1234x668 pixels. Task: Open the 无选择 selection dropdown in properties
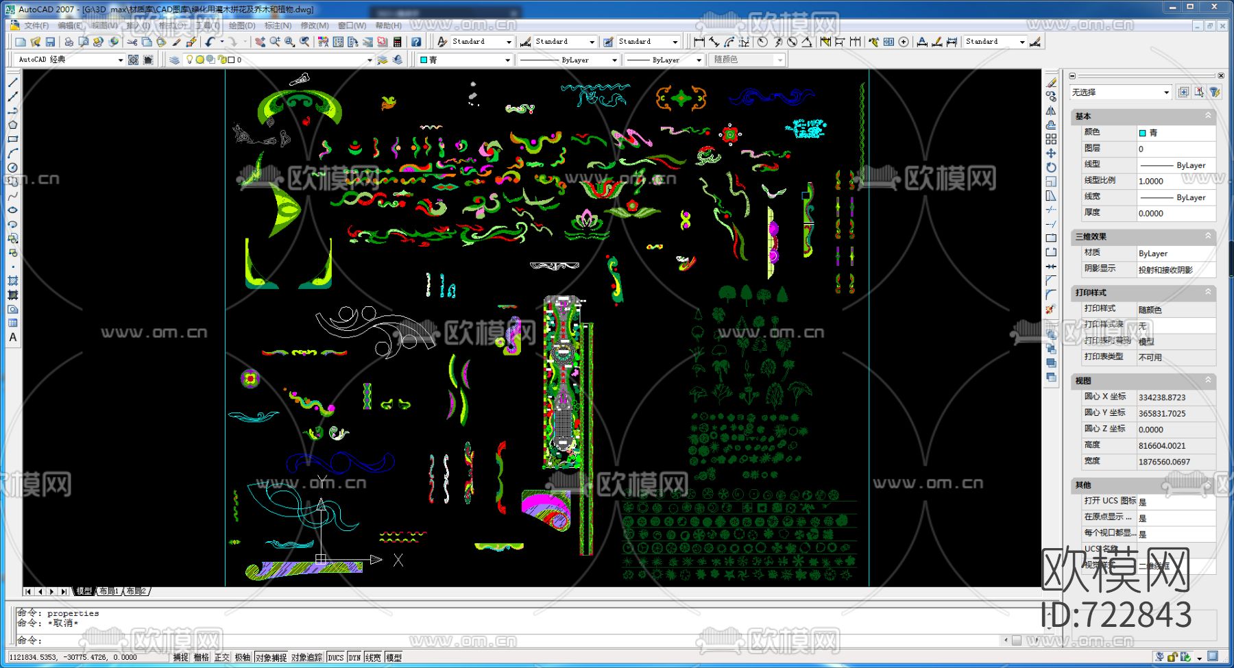[x=1166, y=92]
